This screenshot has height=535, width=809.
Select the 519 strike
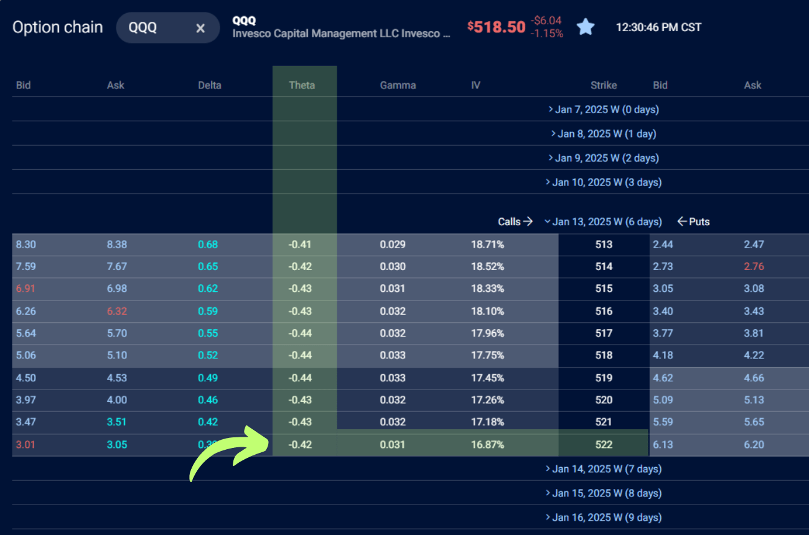pos(604,378)
